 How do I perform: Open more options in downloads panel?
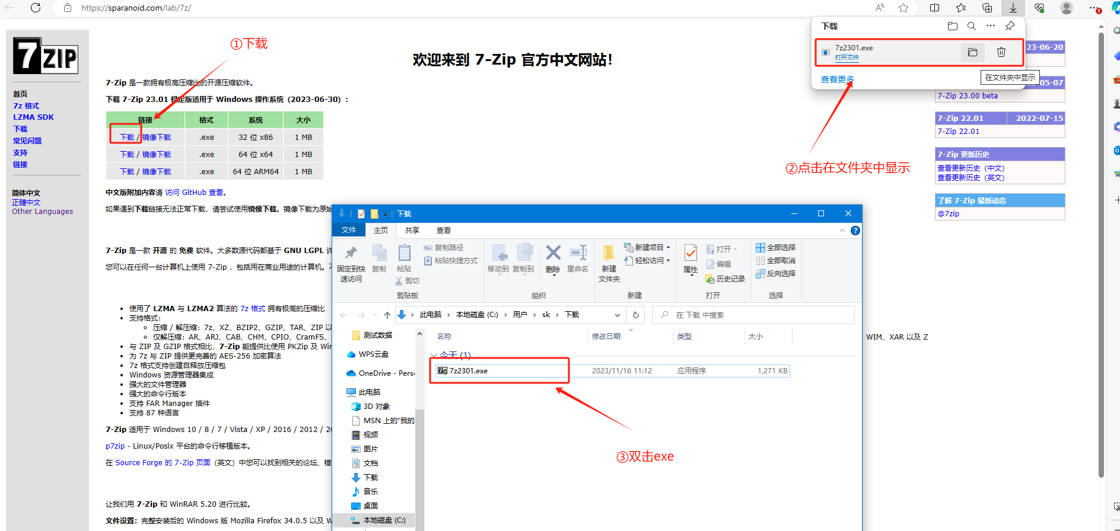[991, 26]
